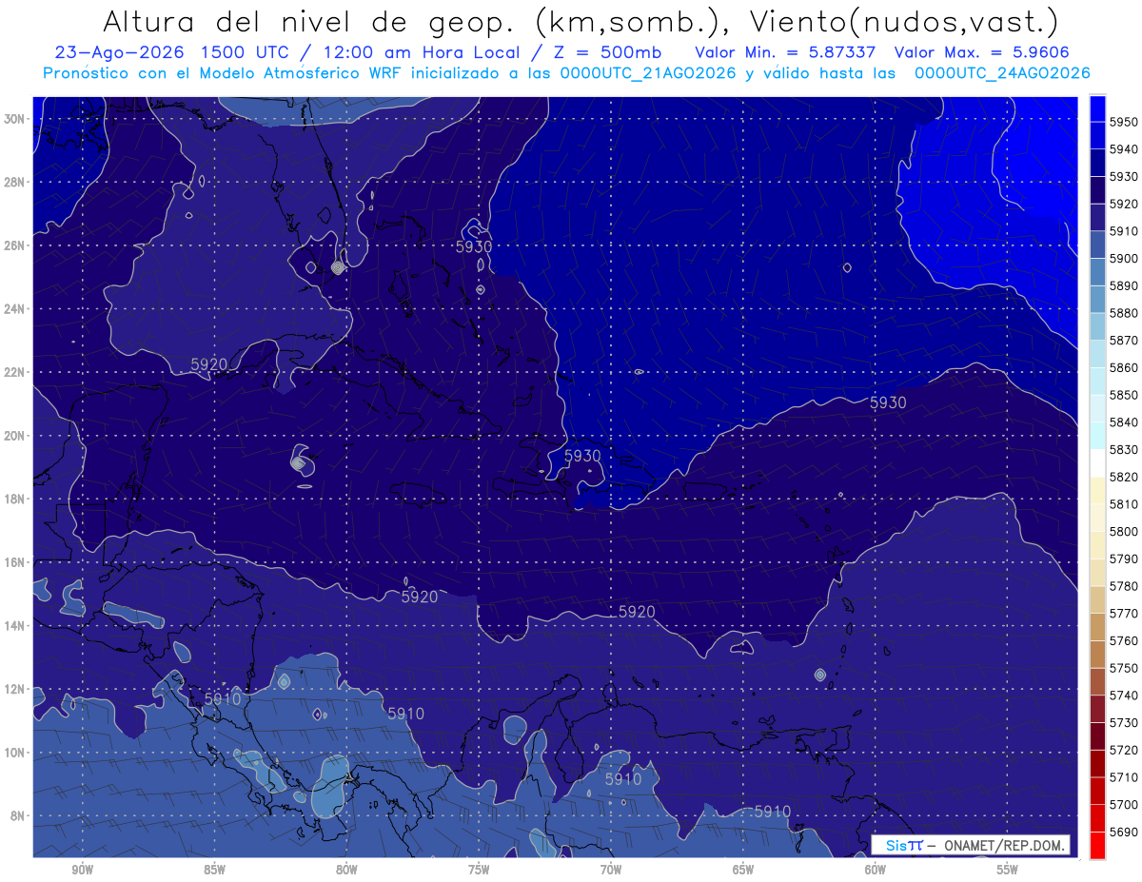Click the 18N latitude axis label
Image resolution: width=1142 pixels, height=882 pixels.
point(14,499)
